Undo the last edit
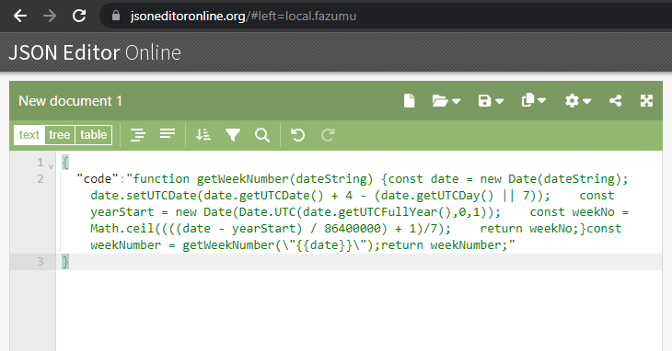The height and width of the screenshot is (351, 672). (297, 135)
